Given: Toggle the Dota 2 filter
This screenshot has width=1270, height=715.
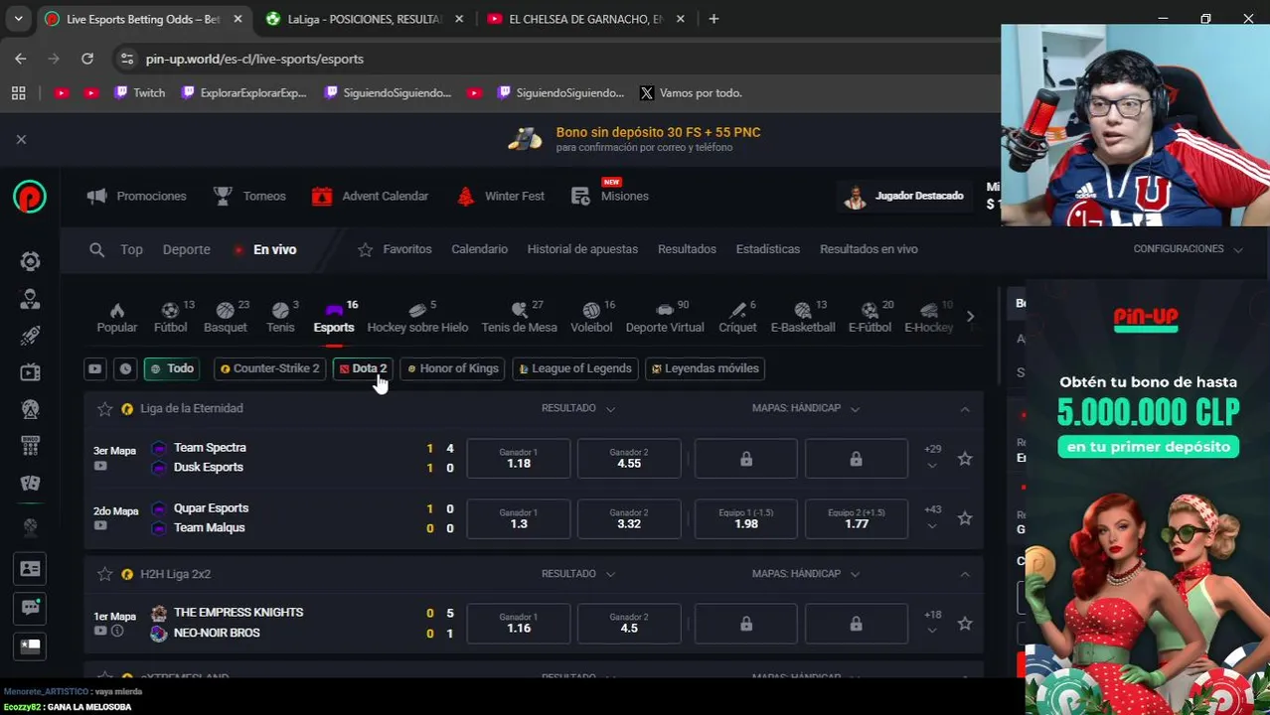Looking at the screenshot, I should [363, 368].
